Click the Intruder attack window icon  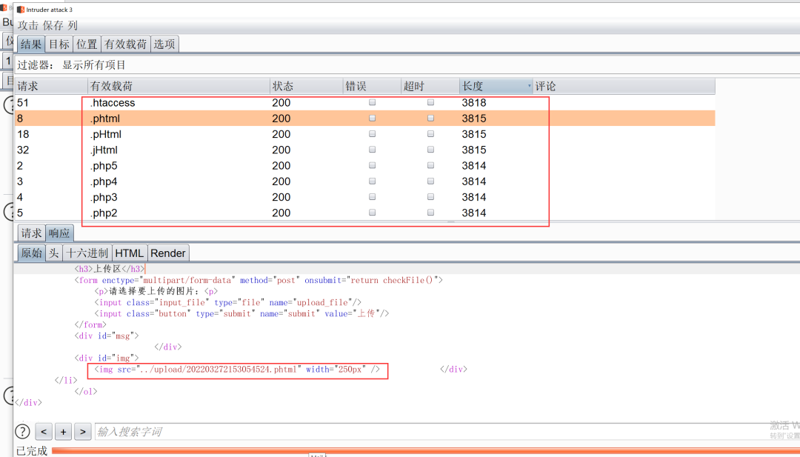click(x=21, y=10)
